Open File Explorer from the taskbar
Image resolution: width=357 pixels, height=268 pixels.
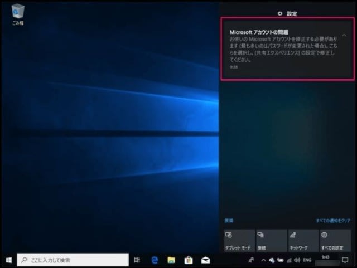pos(171,260)
